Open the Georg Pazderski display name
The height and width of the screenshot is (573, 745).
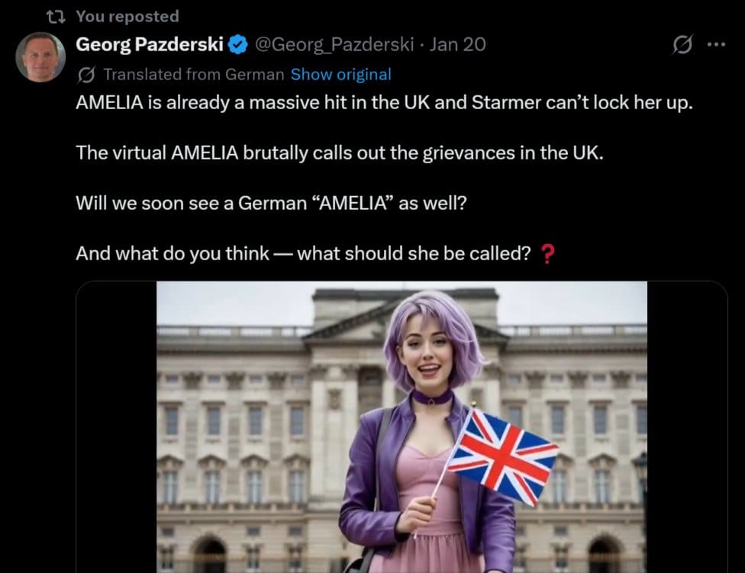click(149, 44)
